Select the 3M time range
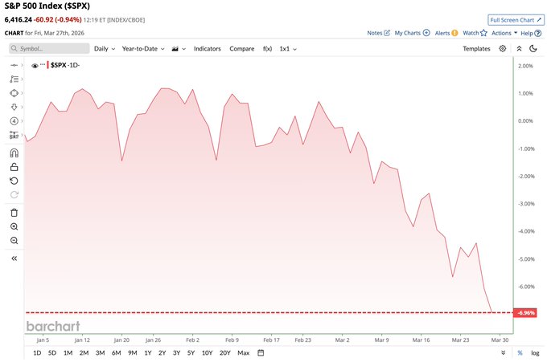The image size is (547, 362). [x=100, y=353]
